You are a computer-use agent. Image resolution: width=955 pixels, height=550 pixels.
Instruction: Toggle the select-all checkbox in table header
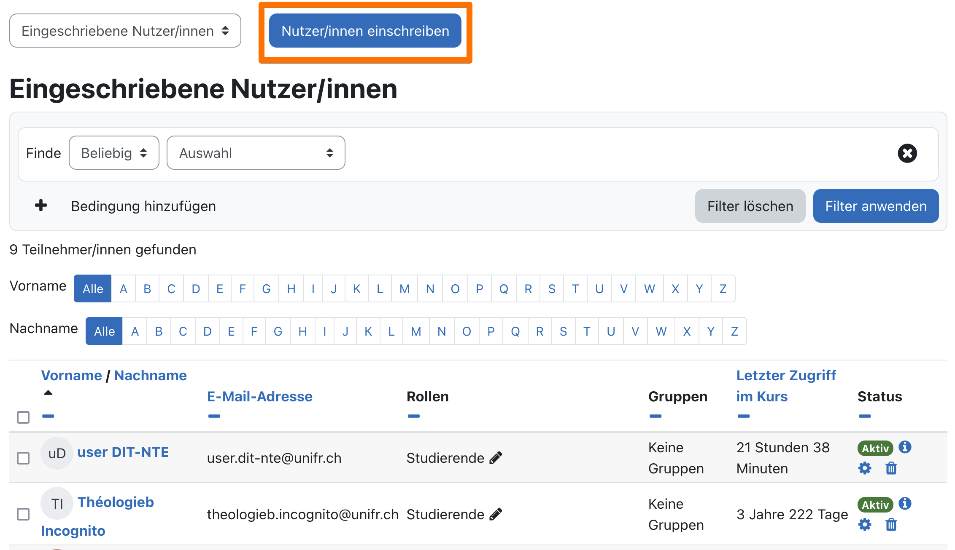pyautogui.click(x=23, y=417)
